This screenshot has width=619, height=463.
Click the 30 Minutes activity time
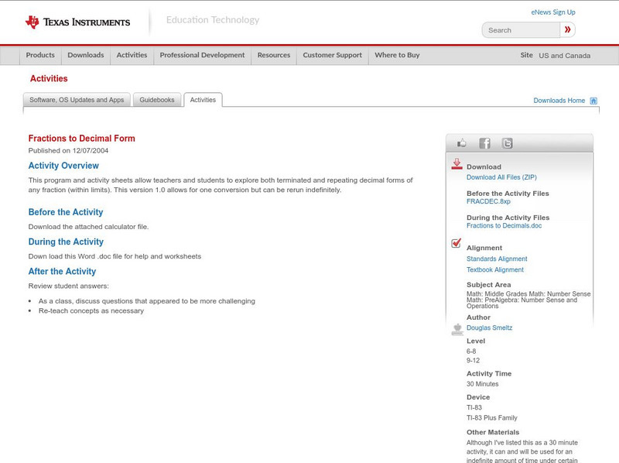(482, 384)
